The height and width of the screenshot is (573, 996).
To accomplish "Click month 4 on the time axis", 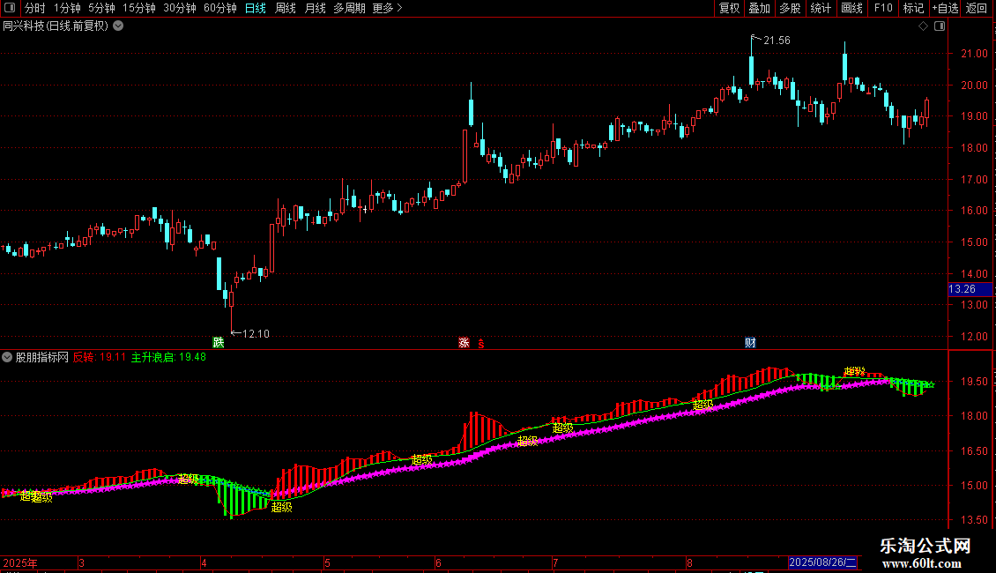I will (x=204, y=562).
